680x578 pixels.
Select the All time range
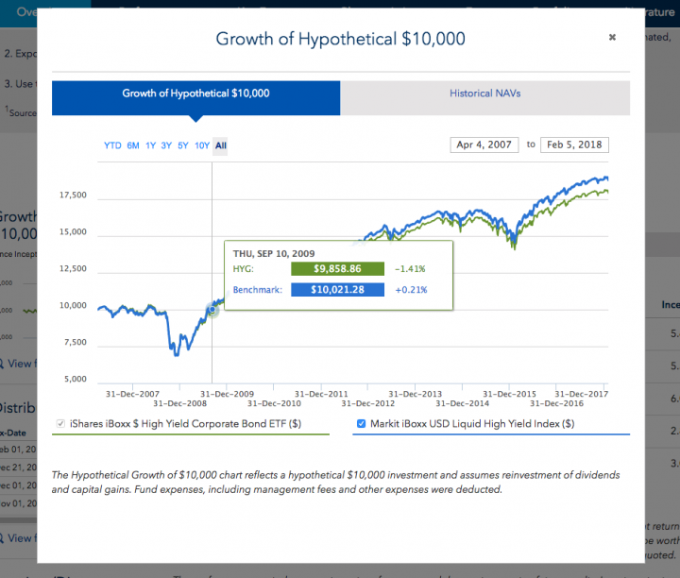point(221,145)
